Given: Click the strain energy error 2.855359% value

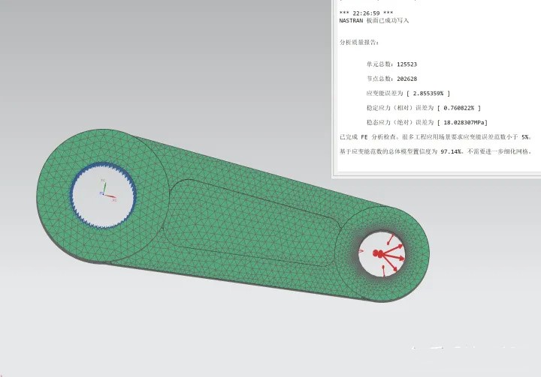Looking at the screenshot, I should [428, 93].
